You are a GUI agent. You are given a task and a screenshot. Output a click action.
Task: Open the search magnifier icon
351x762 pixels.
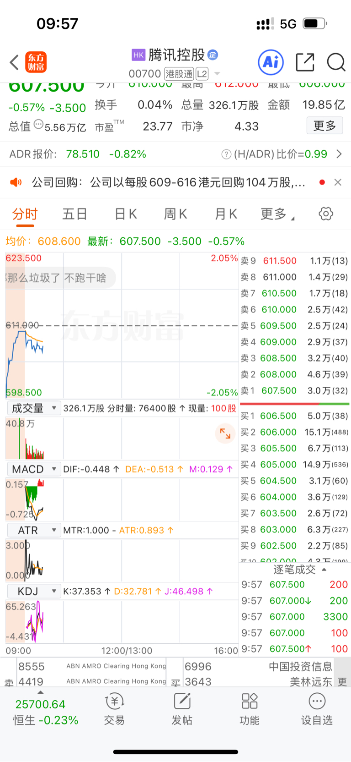(x=336, y=62)
